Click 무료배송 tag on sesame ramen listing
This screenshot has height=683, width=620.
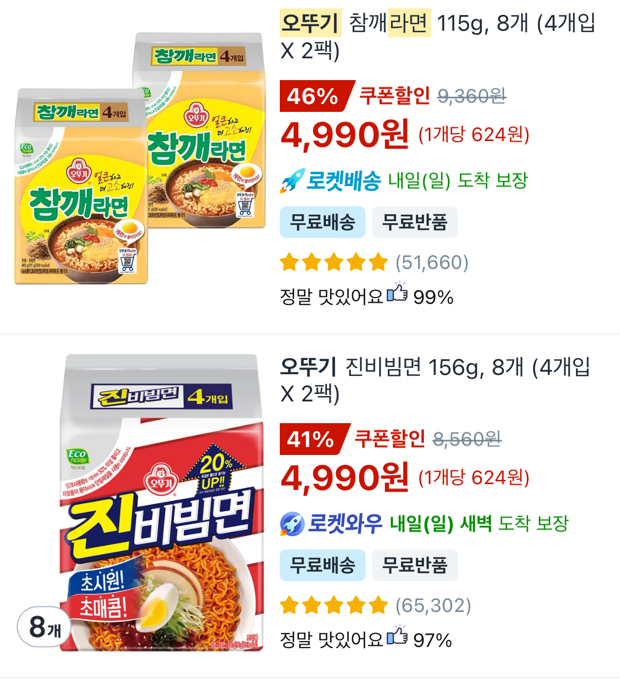[323, 222]
